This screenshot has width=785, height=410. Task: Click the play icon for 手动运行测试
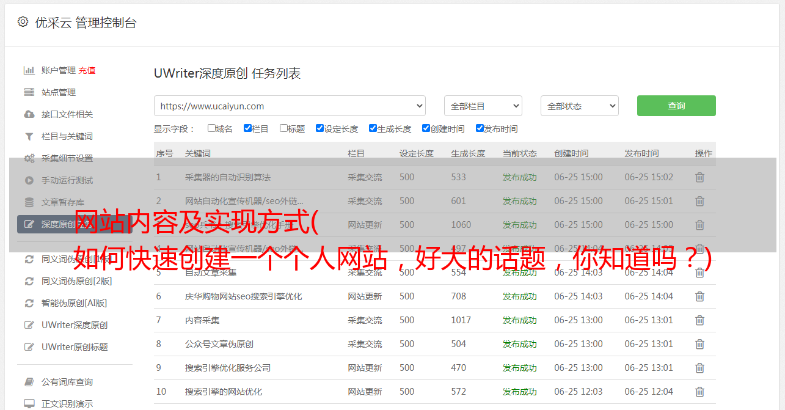coord(29,180)
